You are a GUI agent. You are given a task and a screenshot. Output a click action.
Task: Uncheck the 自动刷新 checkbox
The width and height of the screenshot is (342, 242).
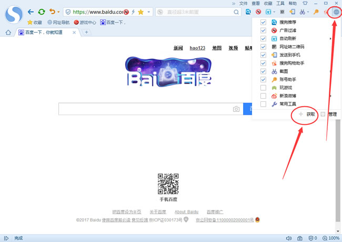[263, 38]
